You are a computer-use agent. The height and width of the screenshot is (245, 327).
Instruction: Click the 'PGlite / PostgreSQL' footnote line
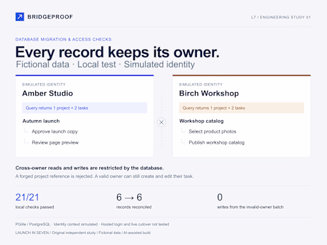tap(92, 224)
